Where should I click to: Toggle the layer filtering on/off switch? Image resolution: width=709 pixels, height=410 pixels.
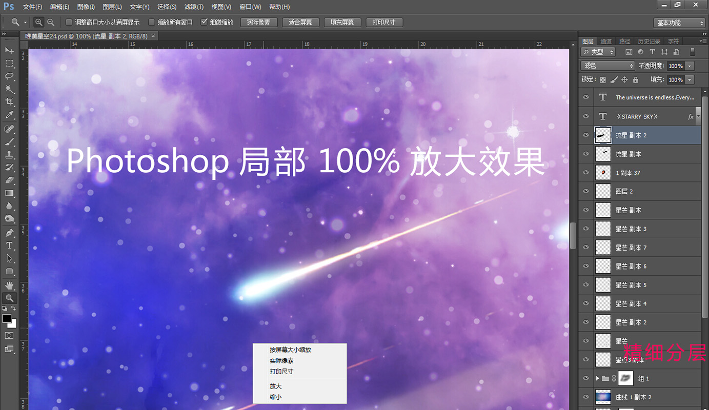tap(692, 52)
